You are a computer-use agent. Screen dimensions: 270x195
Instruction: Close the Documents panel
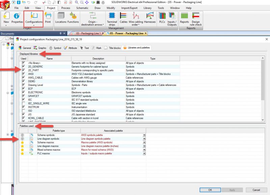(64, 33)
